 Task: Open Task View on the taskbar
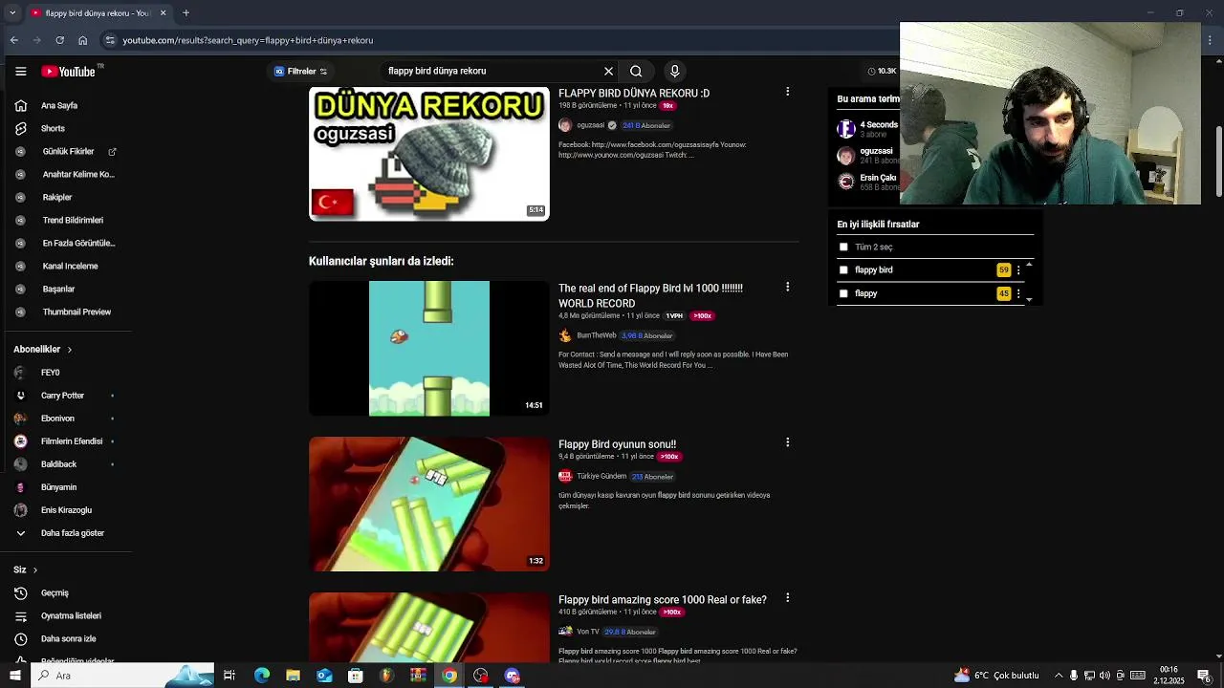coord(229,676)
